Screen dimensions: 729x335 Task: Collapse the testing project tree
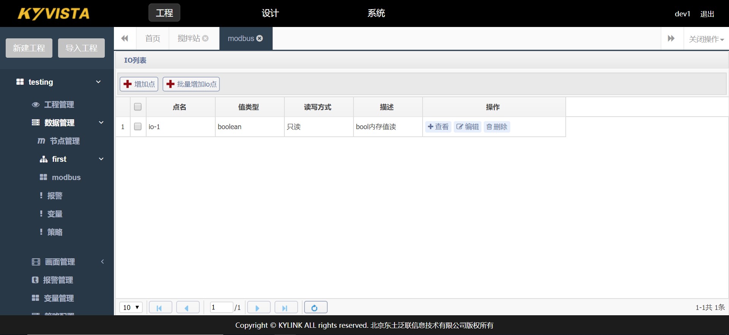pos(98,82)
